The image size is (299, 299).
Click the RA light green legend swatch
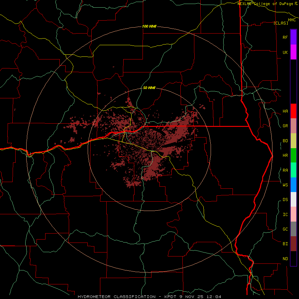[x=293, y=170]
